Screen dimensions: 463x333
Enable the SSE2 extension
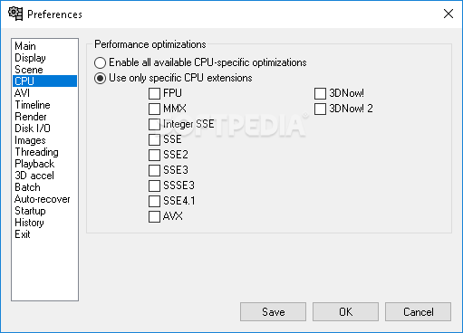pyautogui.click(x=154, y=155)
